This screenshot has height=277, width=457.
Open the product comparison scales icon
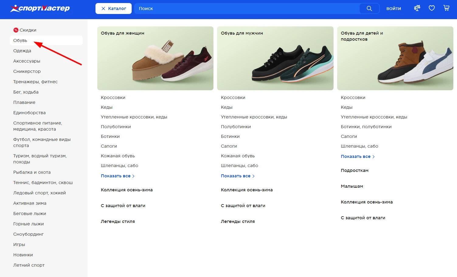click(417, 8)
